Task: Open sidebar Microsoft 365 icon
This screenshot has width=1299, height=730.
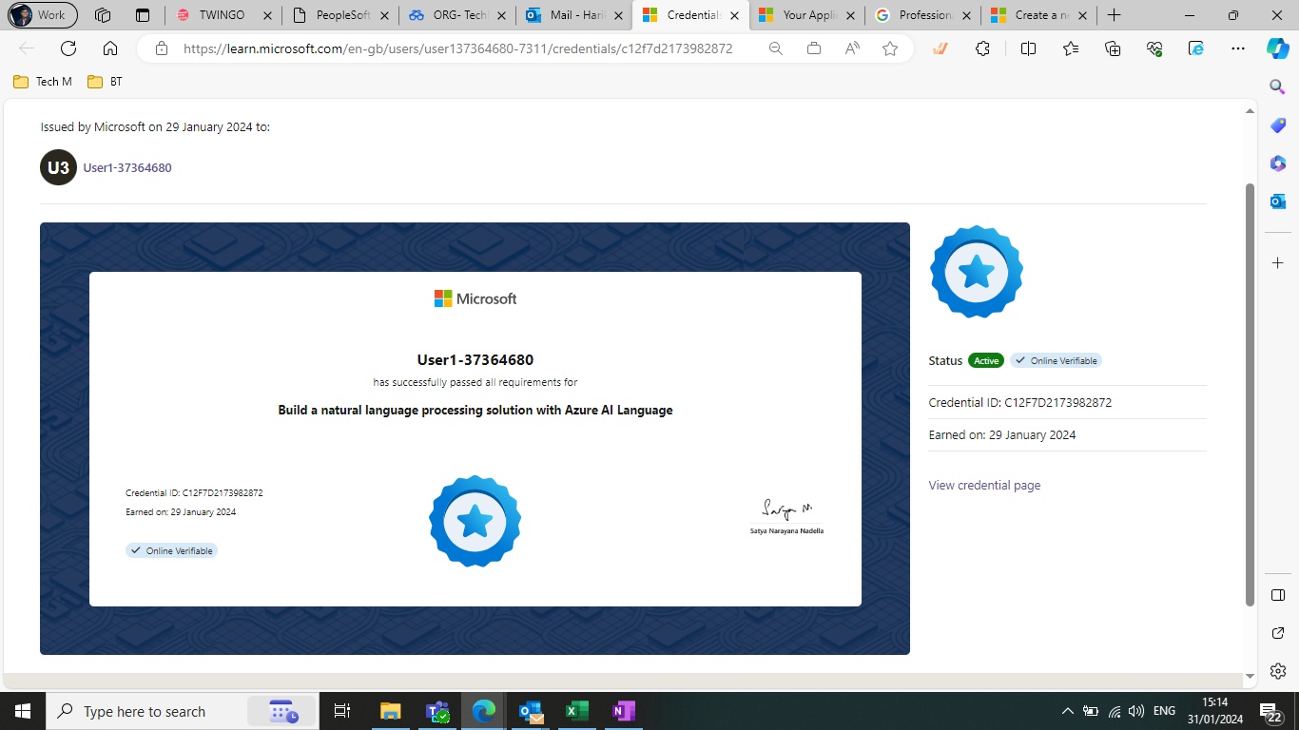Action: [x=1278, y=163]
